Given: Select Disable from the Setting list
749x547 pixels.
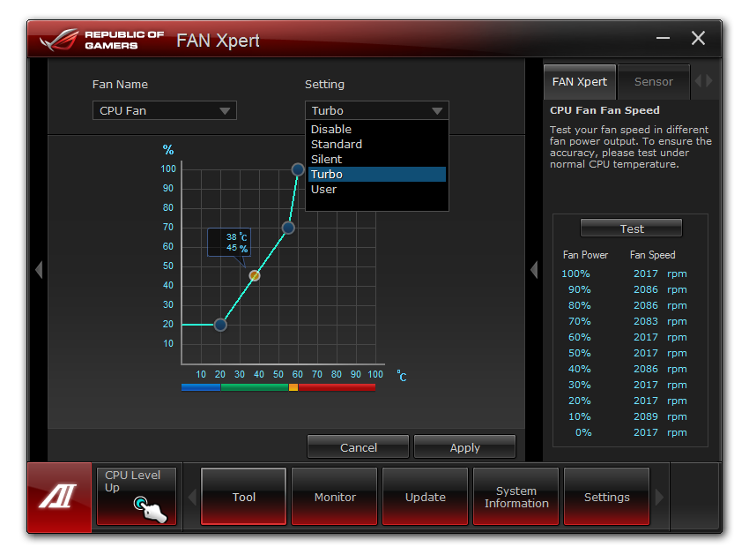Looking at the screenshot, I should (377, 129).
